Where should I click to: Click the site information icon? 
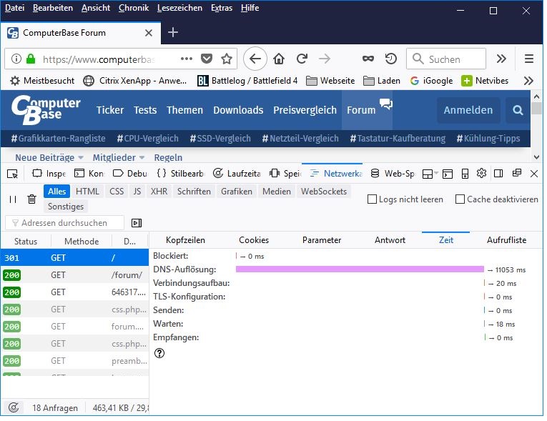click(x=16, y=59)
